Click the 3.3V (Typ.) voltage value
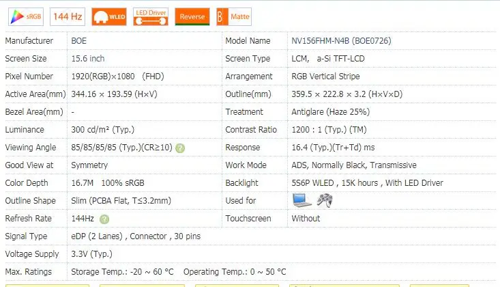The width and height of the screenshot is (500, 287). tap(92, 254)
